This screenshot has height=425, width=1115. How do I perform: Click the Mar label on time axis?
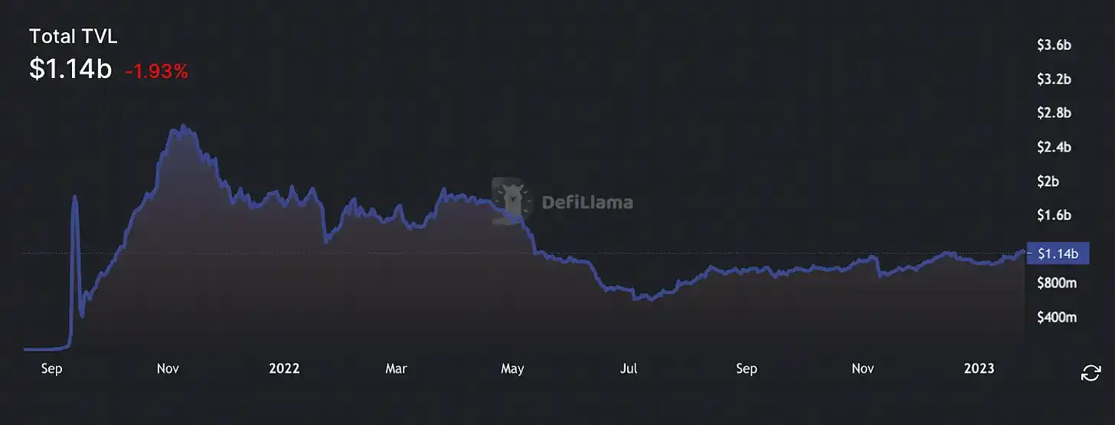396,368
